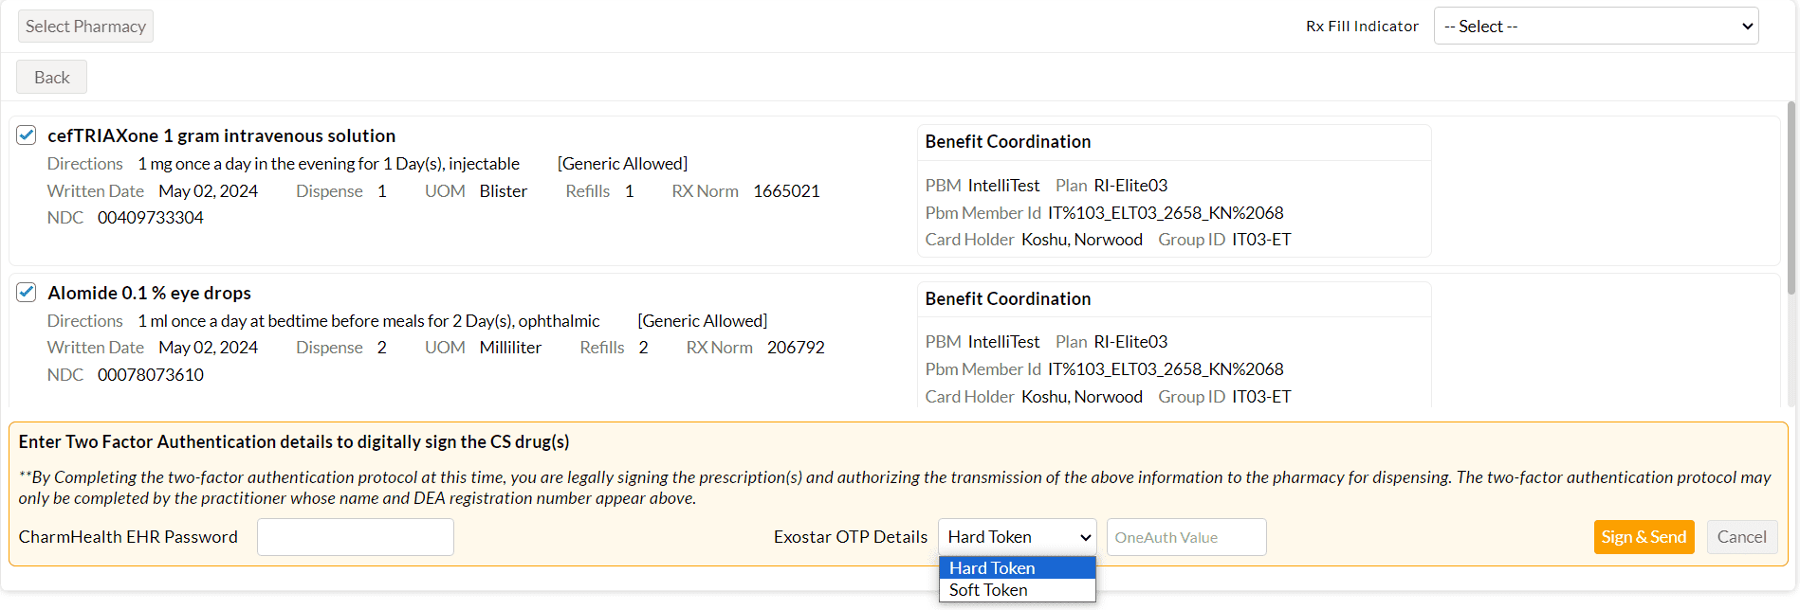Screen dimensions: 1800x610
Task: Click the cefTRIAXone 1 gram drug title
Action: [221, 135]
